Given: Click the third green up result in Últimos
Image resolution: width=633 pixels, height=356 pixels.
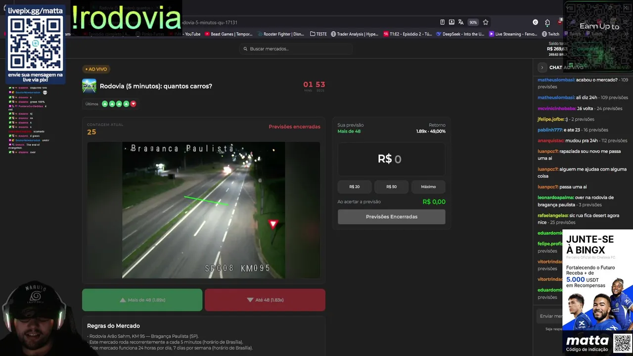Looking at the screenshot, I should (x=119, y=104).
